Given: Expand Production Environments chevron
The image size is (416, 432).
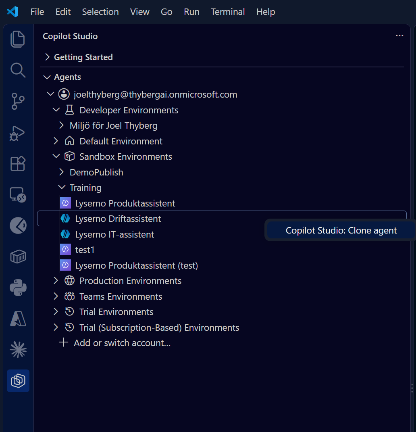Looking at the screenshot, I should click(56, 280).
